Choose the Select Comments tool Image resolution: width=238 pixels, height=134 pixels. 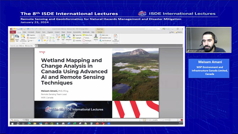(23, 38)
